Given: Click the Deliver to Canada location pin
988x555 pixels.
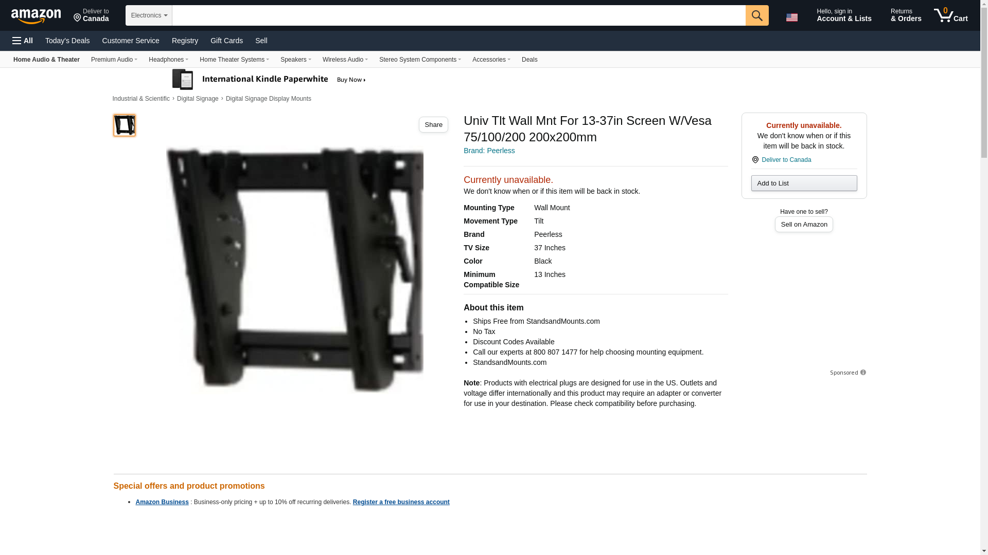Looking at the screenshot, I should pos(755,160).
